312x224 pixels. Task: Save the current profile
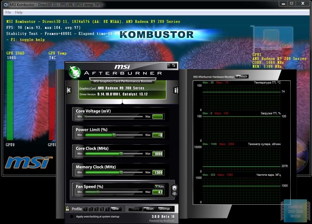click(x=115, y=209)
